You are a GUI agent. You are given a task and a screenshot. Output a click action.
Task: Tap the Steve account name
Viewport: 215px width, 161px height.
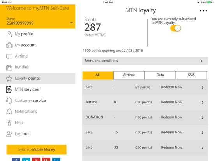[x=11, y=19]
